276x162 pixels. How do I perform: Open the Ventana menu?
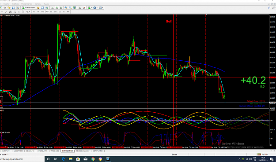click(x=38, y=4)
